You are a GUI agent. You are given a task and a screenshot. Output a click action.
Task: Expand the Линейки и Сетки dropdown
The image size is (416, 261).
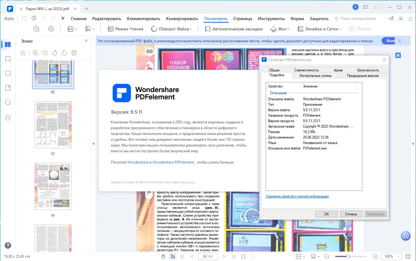click(x=319, y=29)
